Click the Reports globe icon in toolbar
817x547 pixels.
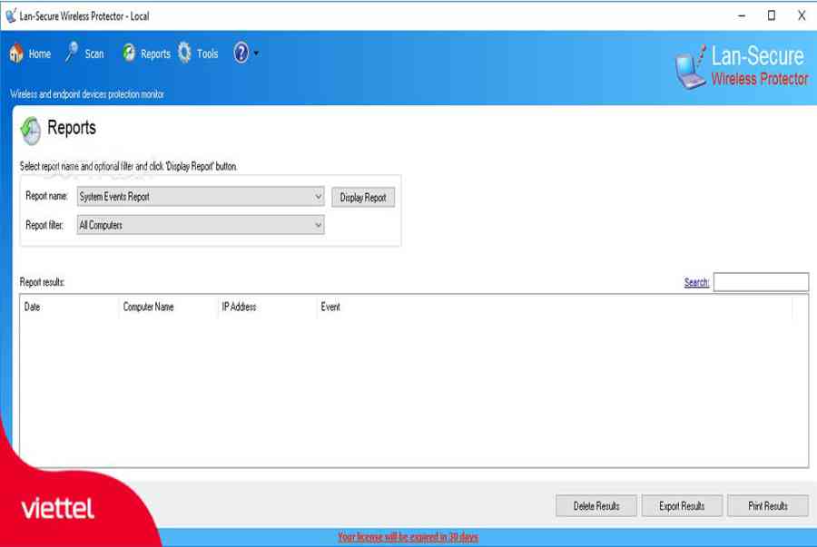pyautogui.click(x=129, y=54)
